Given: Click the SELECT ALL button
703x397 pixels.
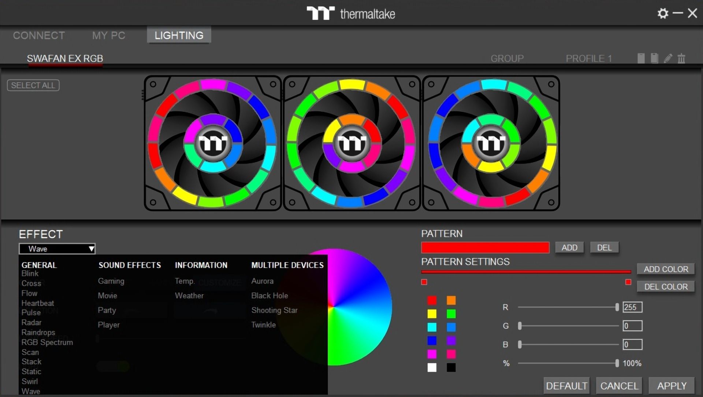Looking at the screenshot, I should coord(33,85).
